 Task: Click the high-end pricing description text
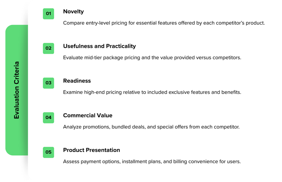pyautogui.click(x=152, y=92)
